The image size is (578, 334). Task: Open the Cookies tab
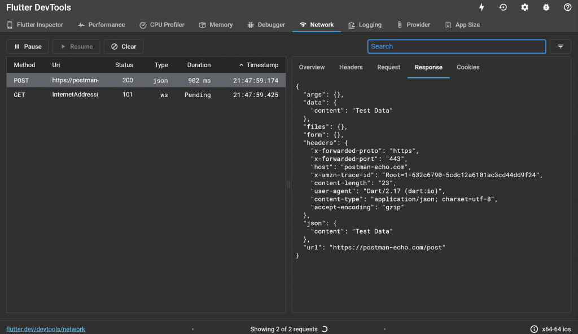468,67
